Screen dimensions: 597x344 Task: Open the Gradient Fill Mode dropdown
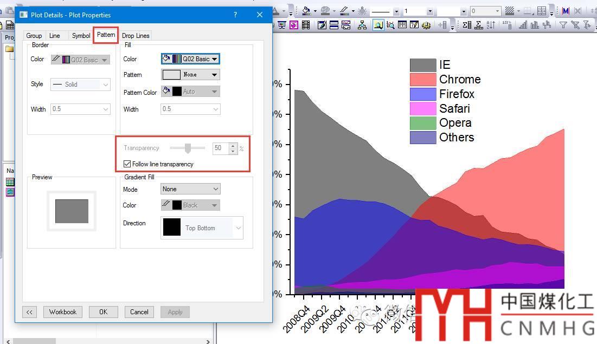point(190,189)
